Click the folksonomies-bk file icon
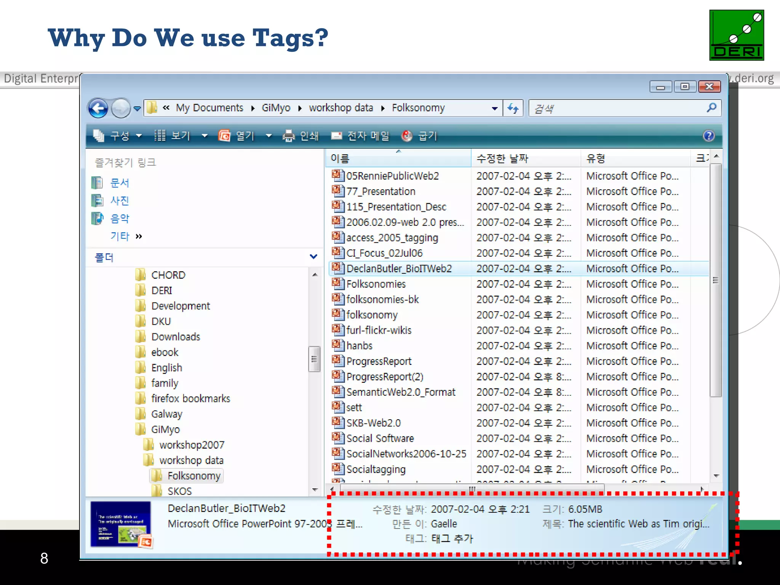This screenshot has width=780, height=585. point(337,299)
